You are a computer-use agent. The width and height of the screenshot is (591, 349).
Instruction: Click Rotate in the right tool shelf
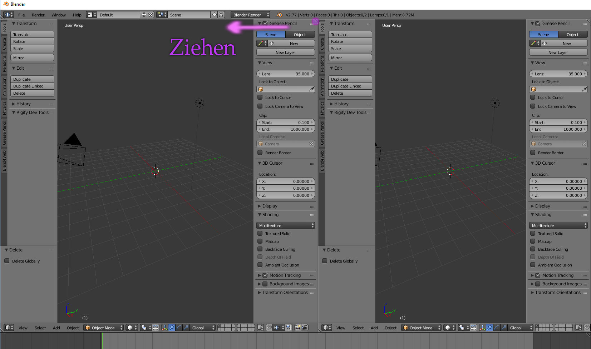tap(350, 41)
